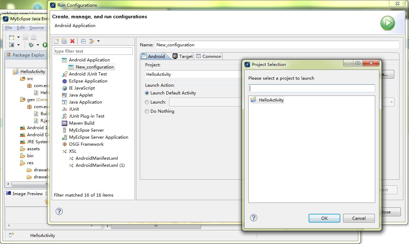
Task: Close the Run Configurations dialog X
Action: click(x=397, y=4)
